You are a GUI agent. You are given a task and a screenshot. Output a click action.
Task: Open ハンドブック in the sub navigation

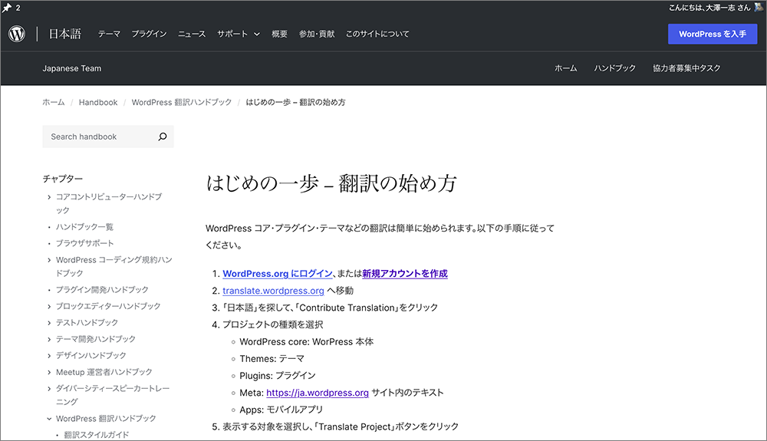point(614,68)
